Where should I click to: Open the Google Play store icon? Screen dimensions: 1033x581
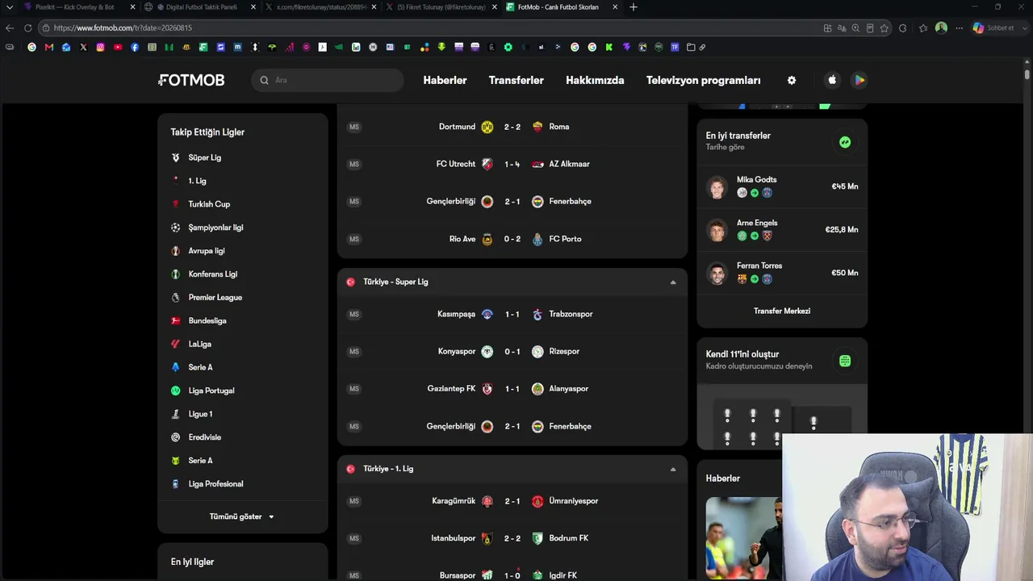pos(859,80)
